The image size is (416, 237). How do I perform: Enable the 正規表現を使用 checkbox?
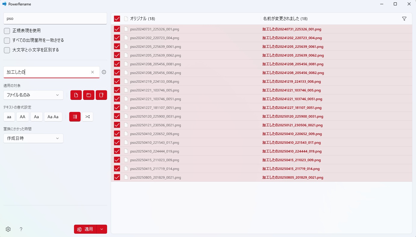coord(7,31)
